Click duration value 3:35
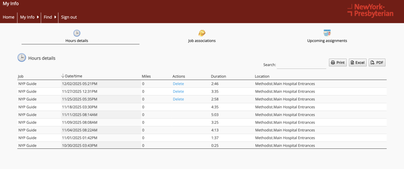This screenshot has width=404, height=169. coord(215,91)
